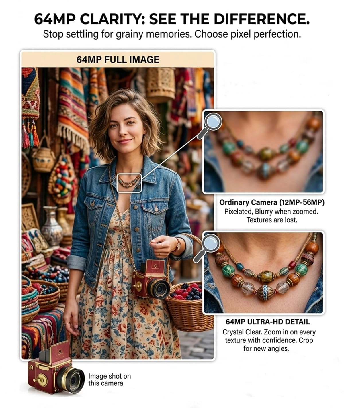Click the 64MP ULTRA-HD DETAIL caption heading
The width and height of the screenshot is (344, 408).
tap(268, 322)
